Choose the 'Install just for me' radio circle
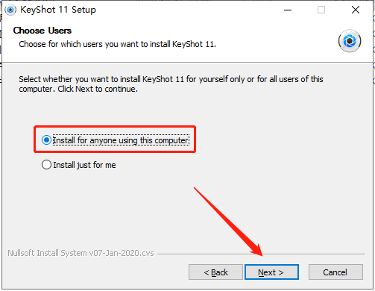This screenshot has width=375, height=291. [46, 165]
